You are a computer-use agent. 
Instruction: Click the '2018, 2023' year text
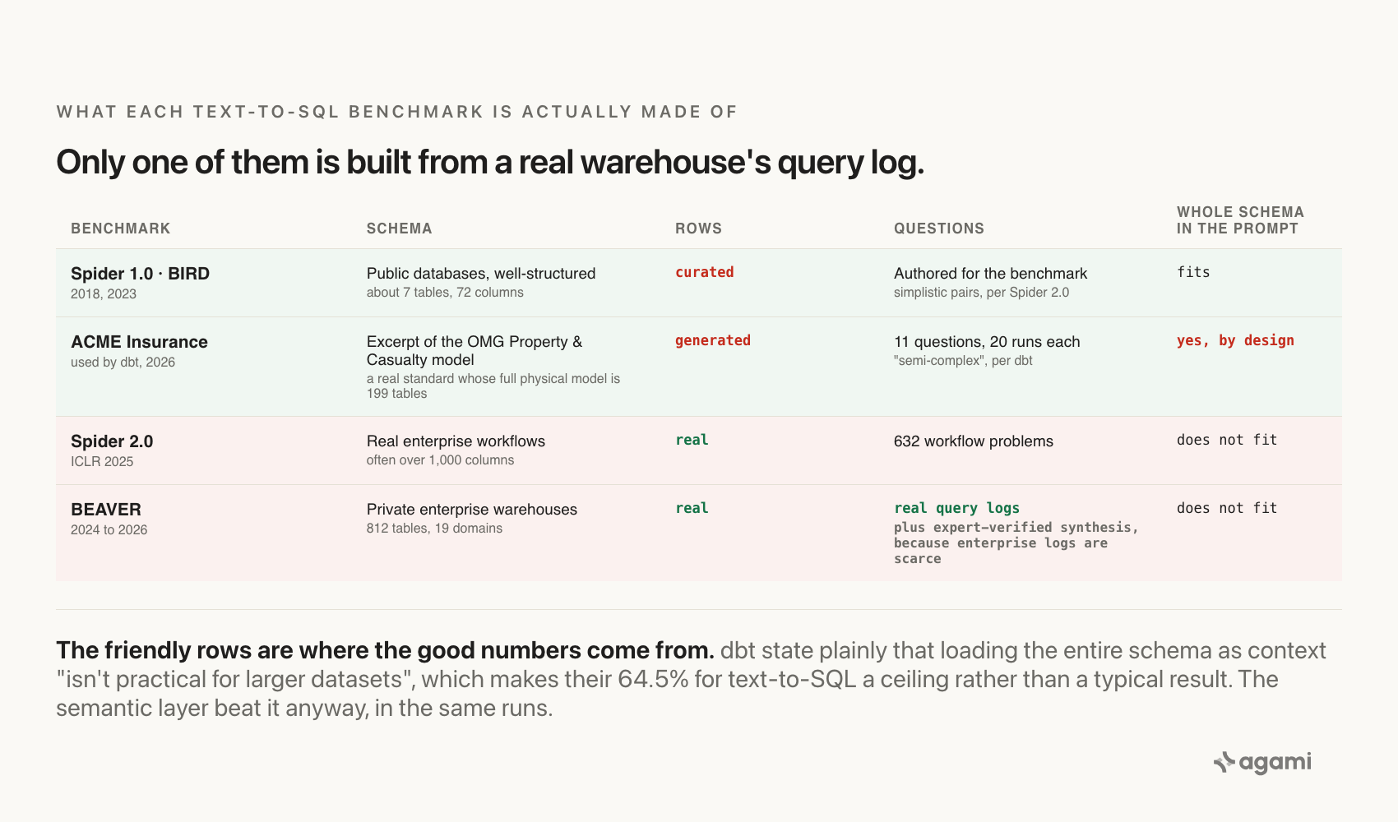click(104, 294)
